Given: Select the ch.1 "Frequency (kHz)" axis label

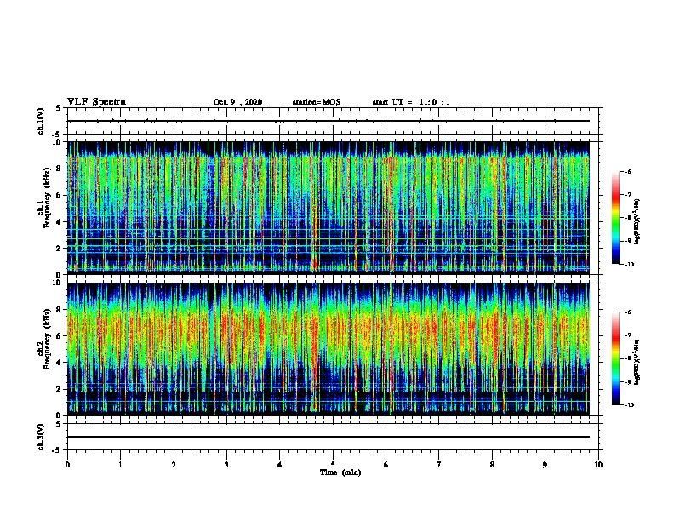Looking at the screenshot, I should point(47,198).
